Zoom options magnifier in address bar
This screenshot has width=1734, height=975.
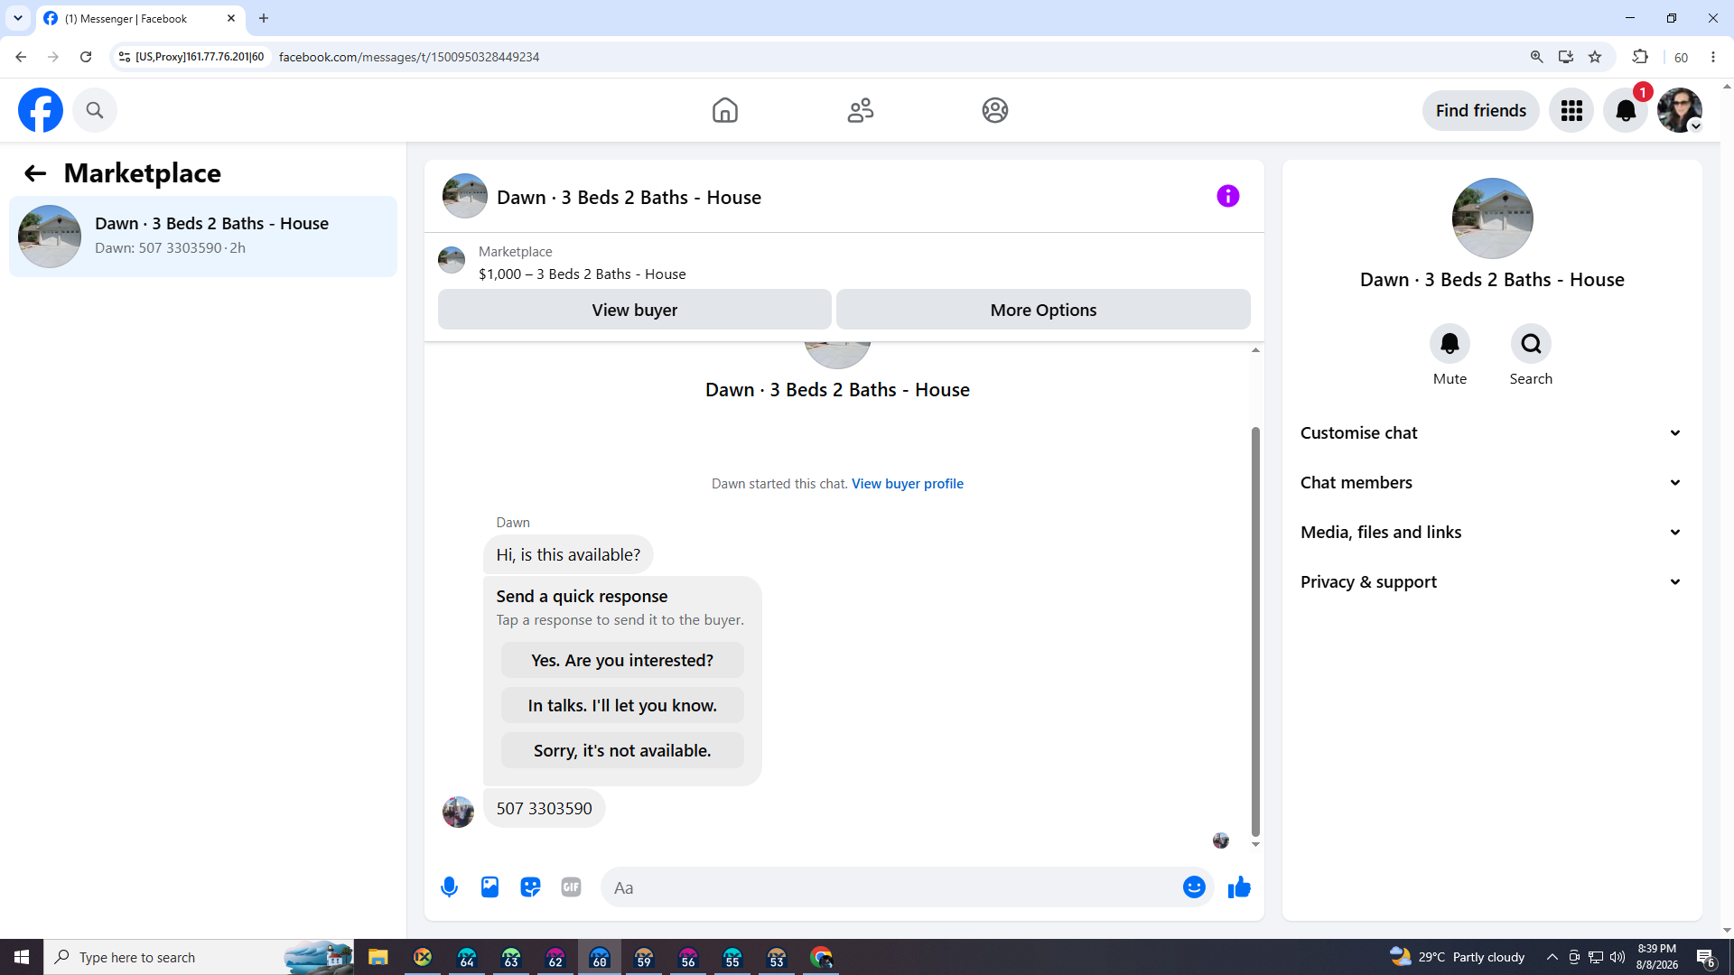point(1536,57)
